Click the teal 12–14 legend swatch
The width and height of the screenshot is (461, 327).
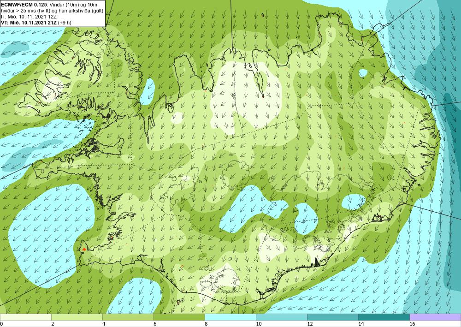coord(332,317)
